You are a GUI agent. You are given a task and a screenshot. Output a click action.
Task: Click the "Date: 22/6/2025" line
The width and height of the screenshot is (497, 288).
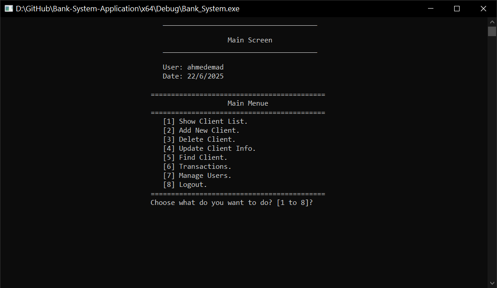pos(193,76)
